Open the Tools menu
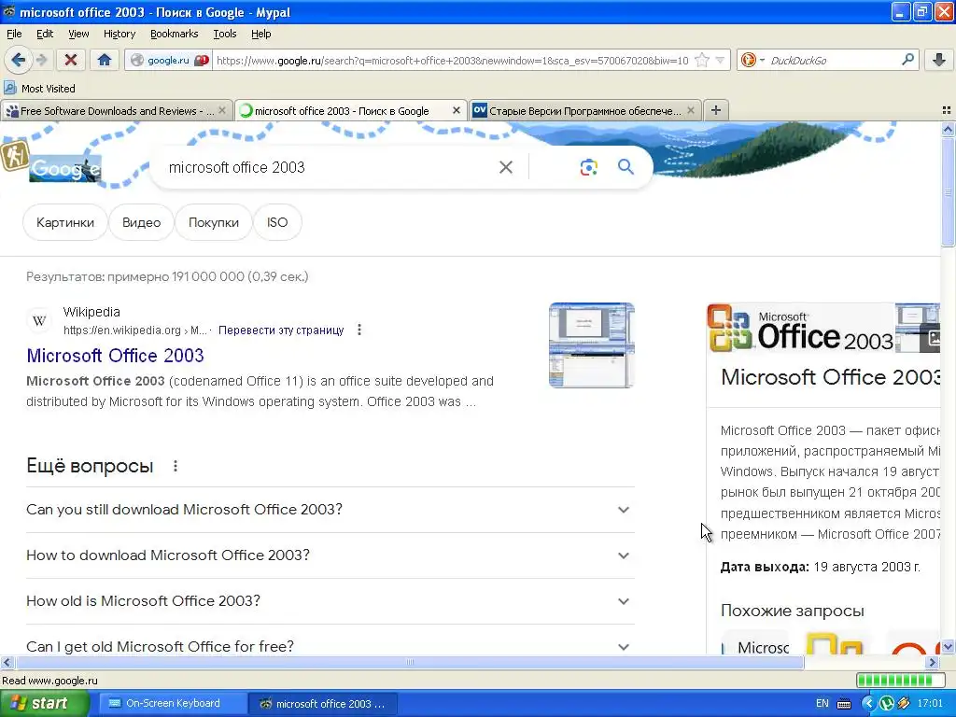Screen dimensions: 956x717 225,34
